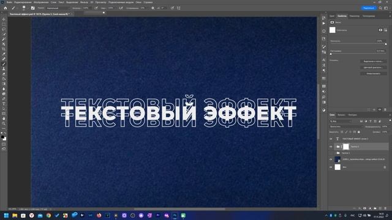Viewport: 392px width, 220px height.
Task: Toggle airbrush build-up mode in options bar
Action: point(121,8)
